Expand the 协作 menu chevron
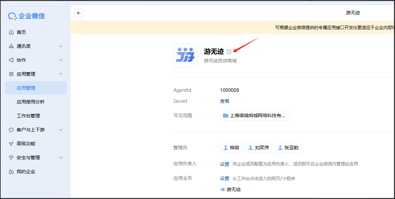The height and width of the screenshot is (199, 395). [61, 60]
